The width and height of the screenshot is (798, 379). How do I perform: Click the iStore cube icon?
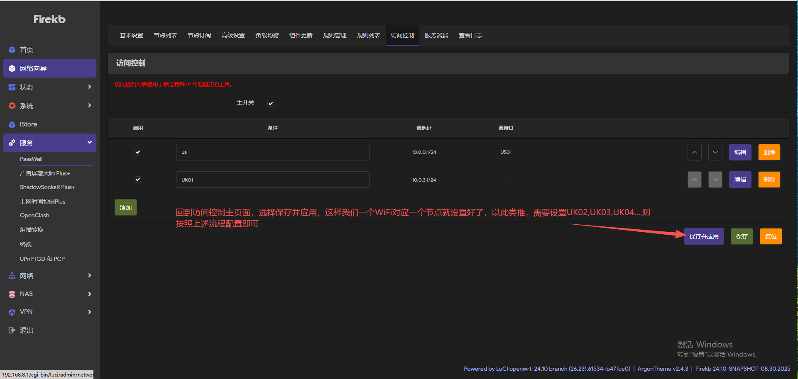pyautogui.click(x=12, y=124)
